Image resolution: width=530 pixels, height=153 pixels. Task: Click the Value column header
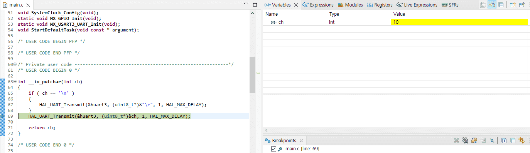click(459, 14)
